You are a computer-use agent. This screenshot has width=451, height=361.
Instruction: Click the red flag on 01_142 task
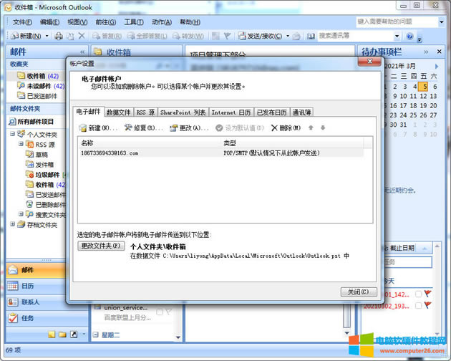tap(428, 294)
